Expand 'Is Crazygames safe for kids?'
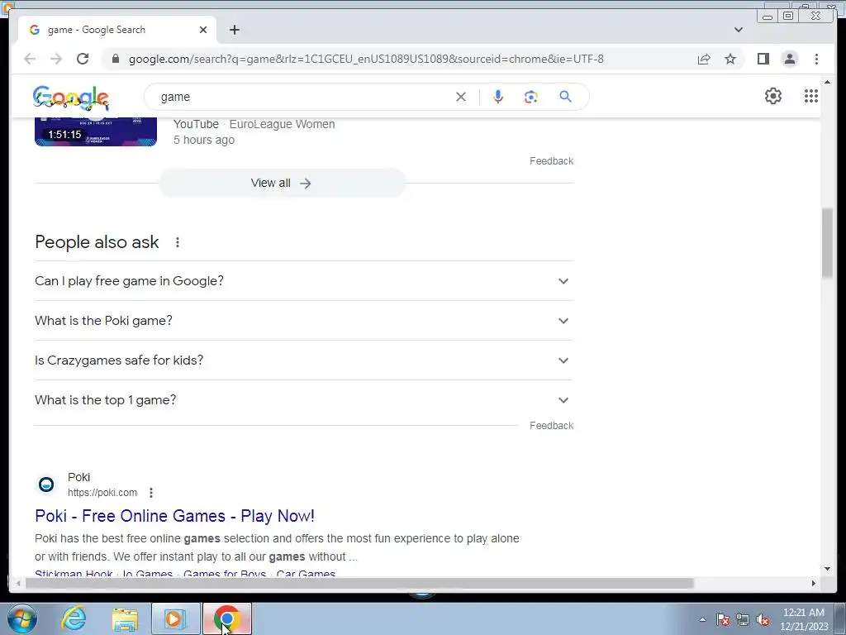This screenshot has height=635, width=846. [304, 360]
